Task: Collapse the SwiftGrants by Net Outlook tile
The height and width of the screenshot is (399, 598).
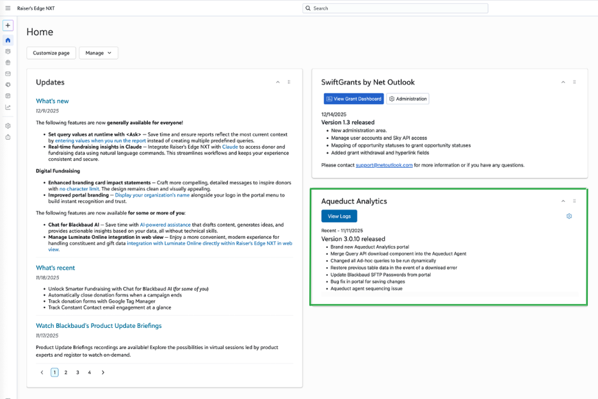Action: tap(563, 82)
